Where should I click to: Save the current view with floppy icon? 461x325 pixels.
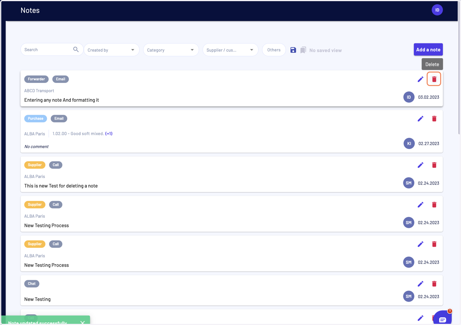coord(293,50)
